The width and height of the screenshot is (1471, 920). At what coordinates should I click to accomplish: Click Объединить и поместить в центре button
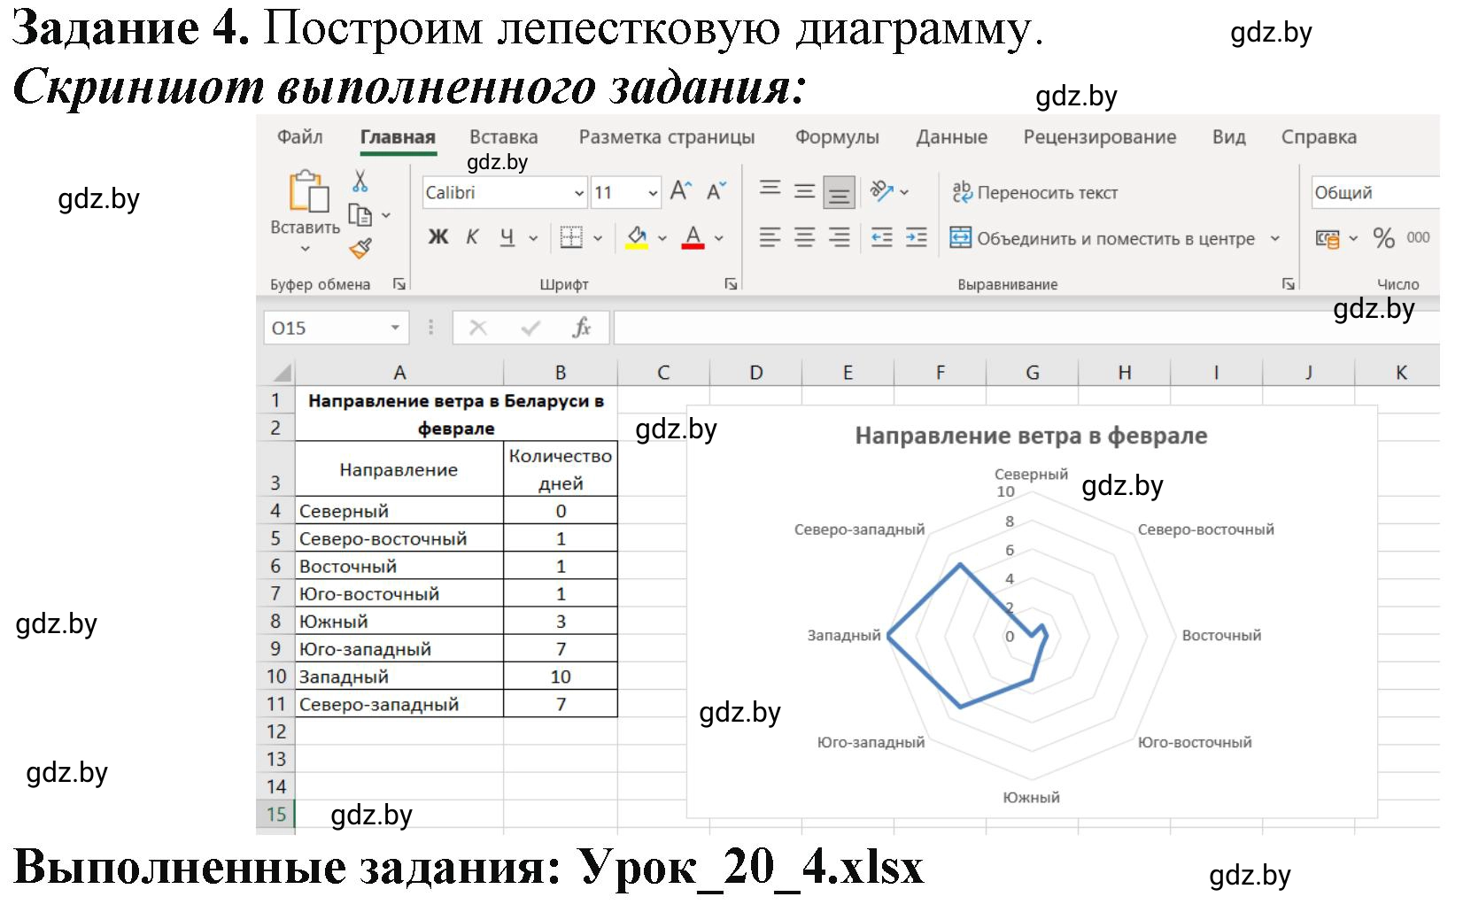1103,238
